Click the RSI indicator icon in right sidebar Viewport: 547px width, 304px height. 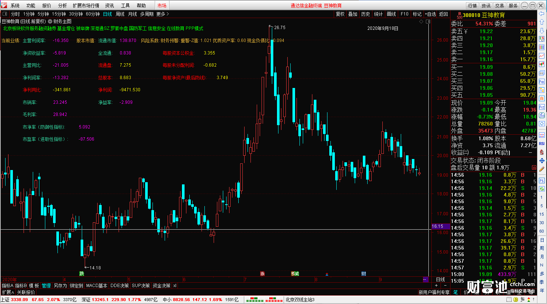point(541,144)
